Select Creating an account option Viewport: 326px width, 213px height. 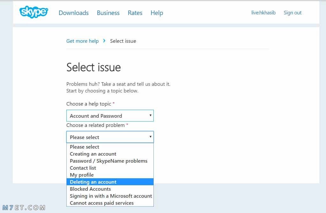(x=110, y=154)
